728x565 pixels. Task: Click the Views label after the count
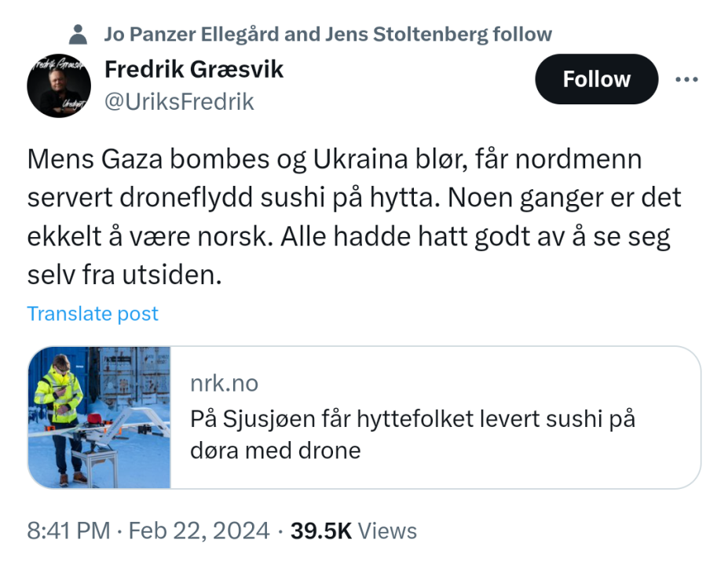387,530
